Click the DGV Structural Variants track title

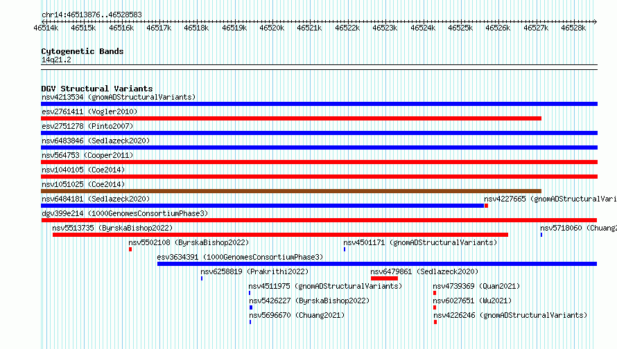tap(97, 89)
